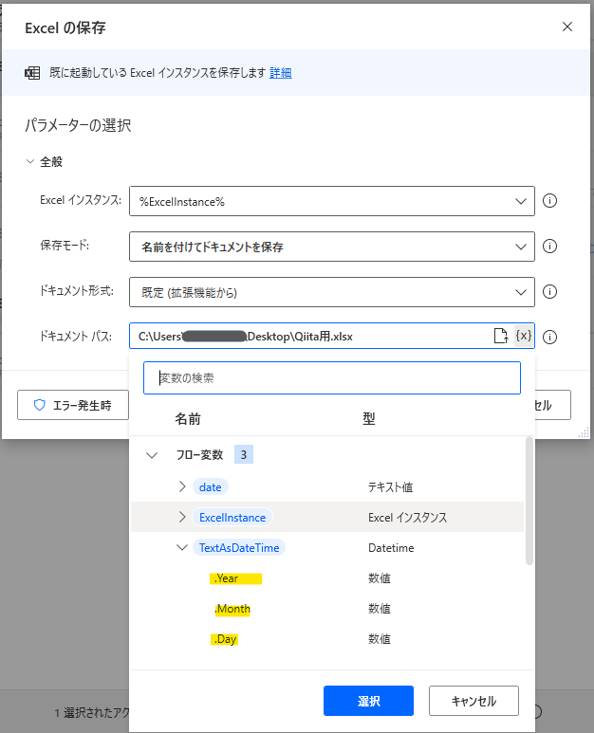Select the .Day property
Viewport: 594px width, 733px height.
pyautogui.click(x=225, y=639)
